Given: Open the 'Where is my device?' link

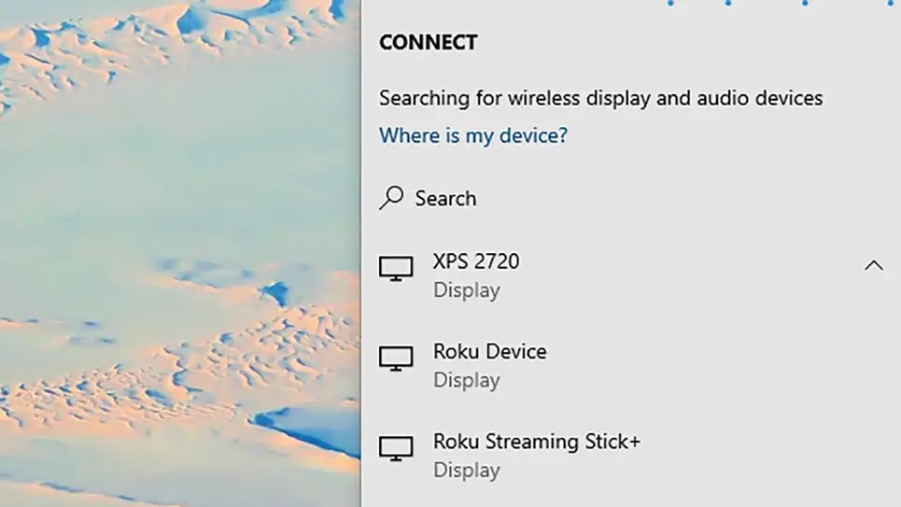Looking at the screenshot, I should pos(473,135).
